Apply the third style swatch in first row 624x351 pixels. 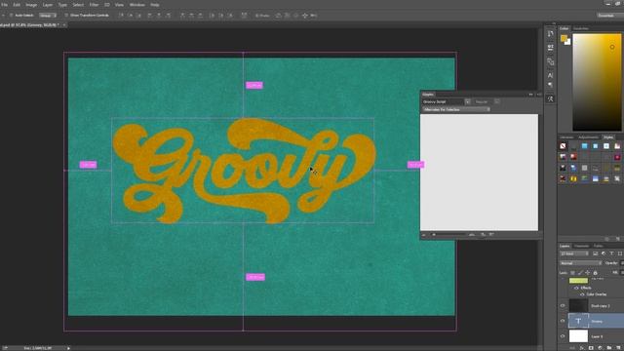coord(584,146)
